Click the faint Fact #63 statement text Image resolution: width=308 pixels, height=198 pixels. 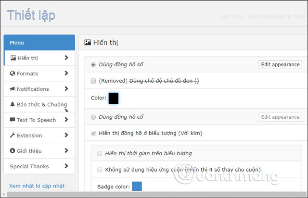pos(263,16)
